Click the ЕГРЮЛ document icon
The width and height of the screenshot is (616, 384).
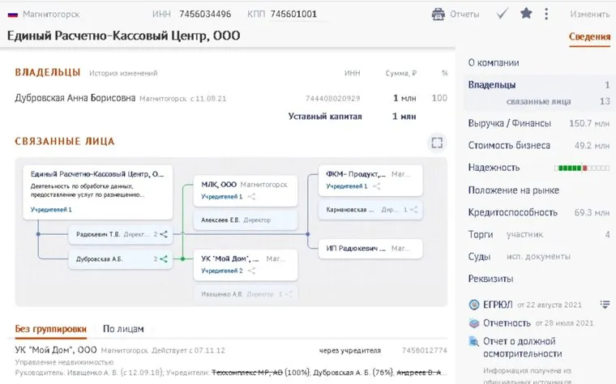[475, 305]
